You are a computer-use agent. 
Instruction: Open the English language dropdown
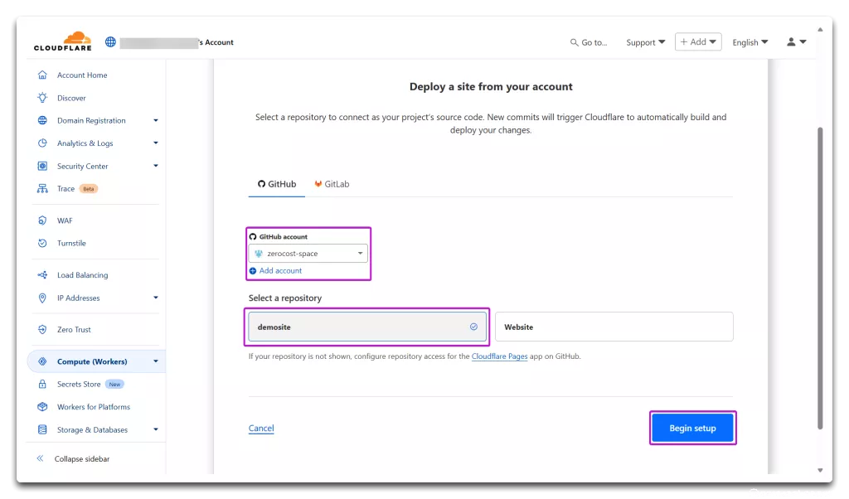(x=750, y=42)
